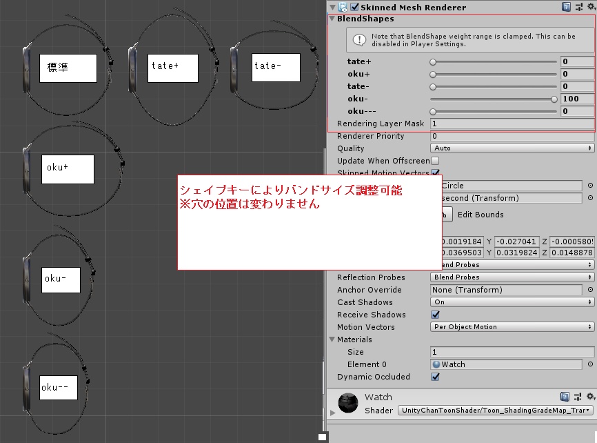
Task: Toggle Receive Shadows checkbox
Action: tap(435, 315)
